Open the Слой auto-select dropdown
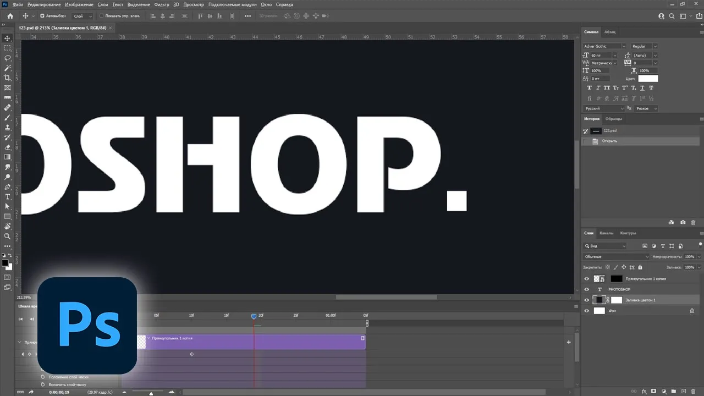 [82, 16]
